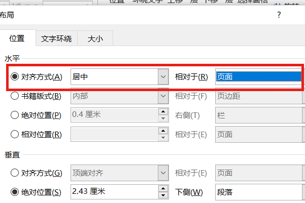The width and height of the screenshot is (305, 203).
Task: Select 书籍版式(B) radio button
Action: point(15,96)
